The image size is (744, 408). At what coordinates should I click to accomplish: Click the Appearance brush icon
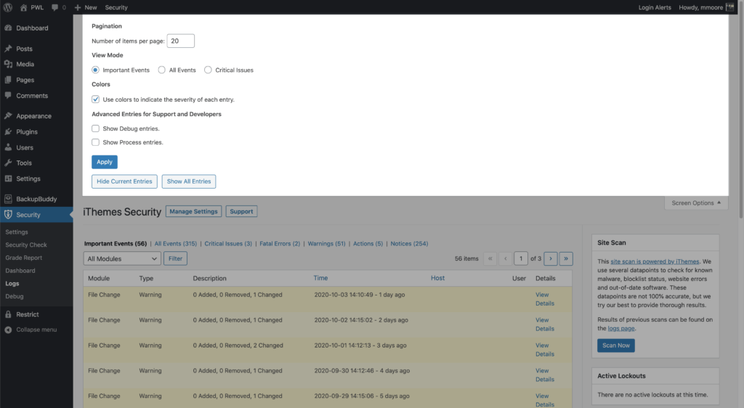tap(8, 115)
